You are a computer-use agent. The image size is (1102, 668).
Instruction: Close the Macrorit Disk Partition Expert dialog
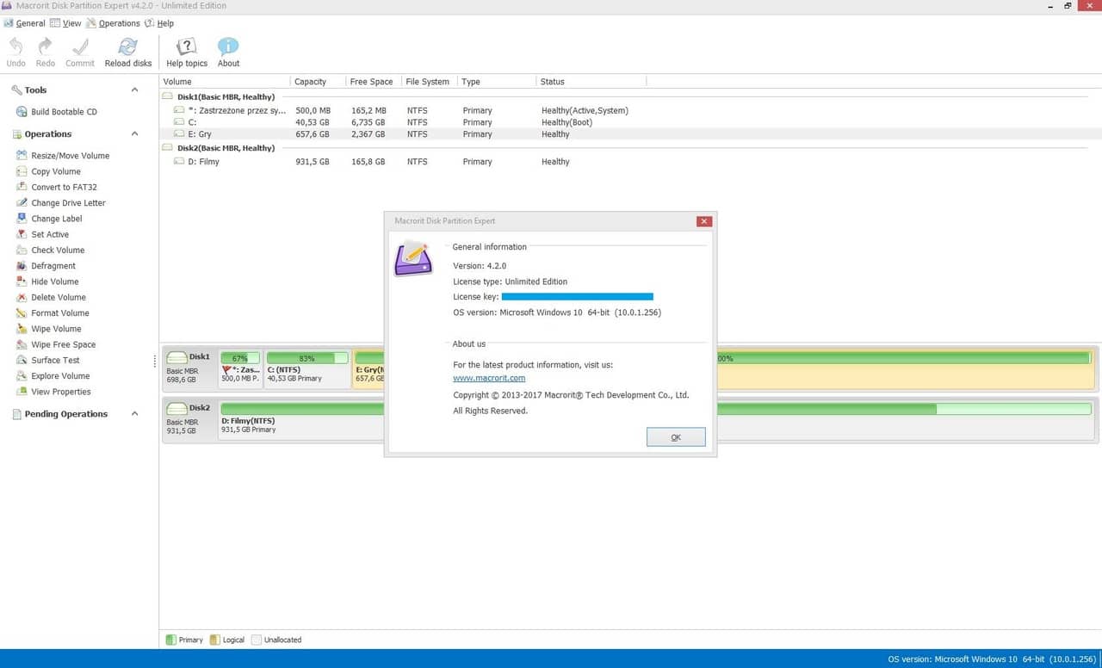[704, 221]
